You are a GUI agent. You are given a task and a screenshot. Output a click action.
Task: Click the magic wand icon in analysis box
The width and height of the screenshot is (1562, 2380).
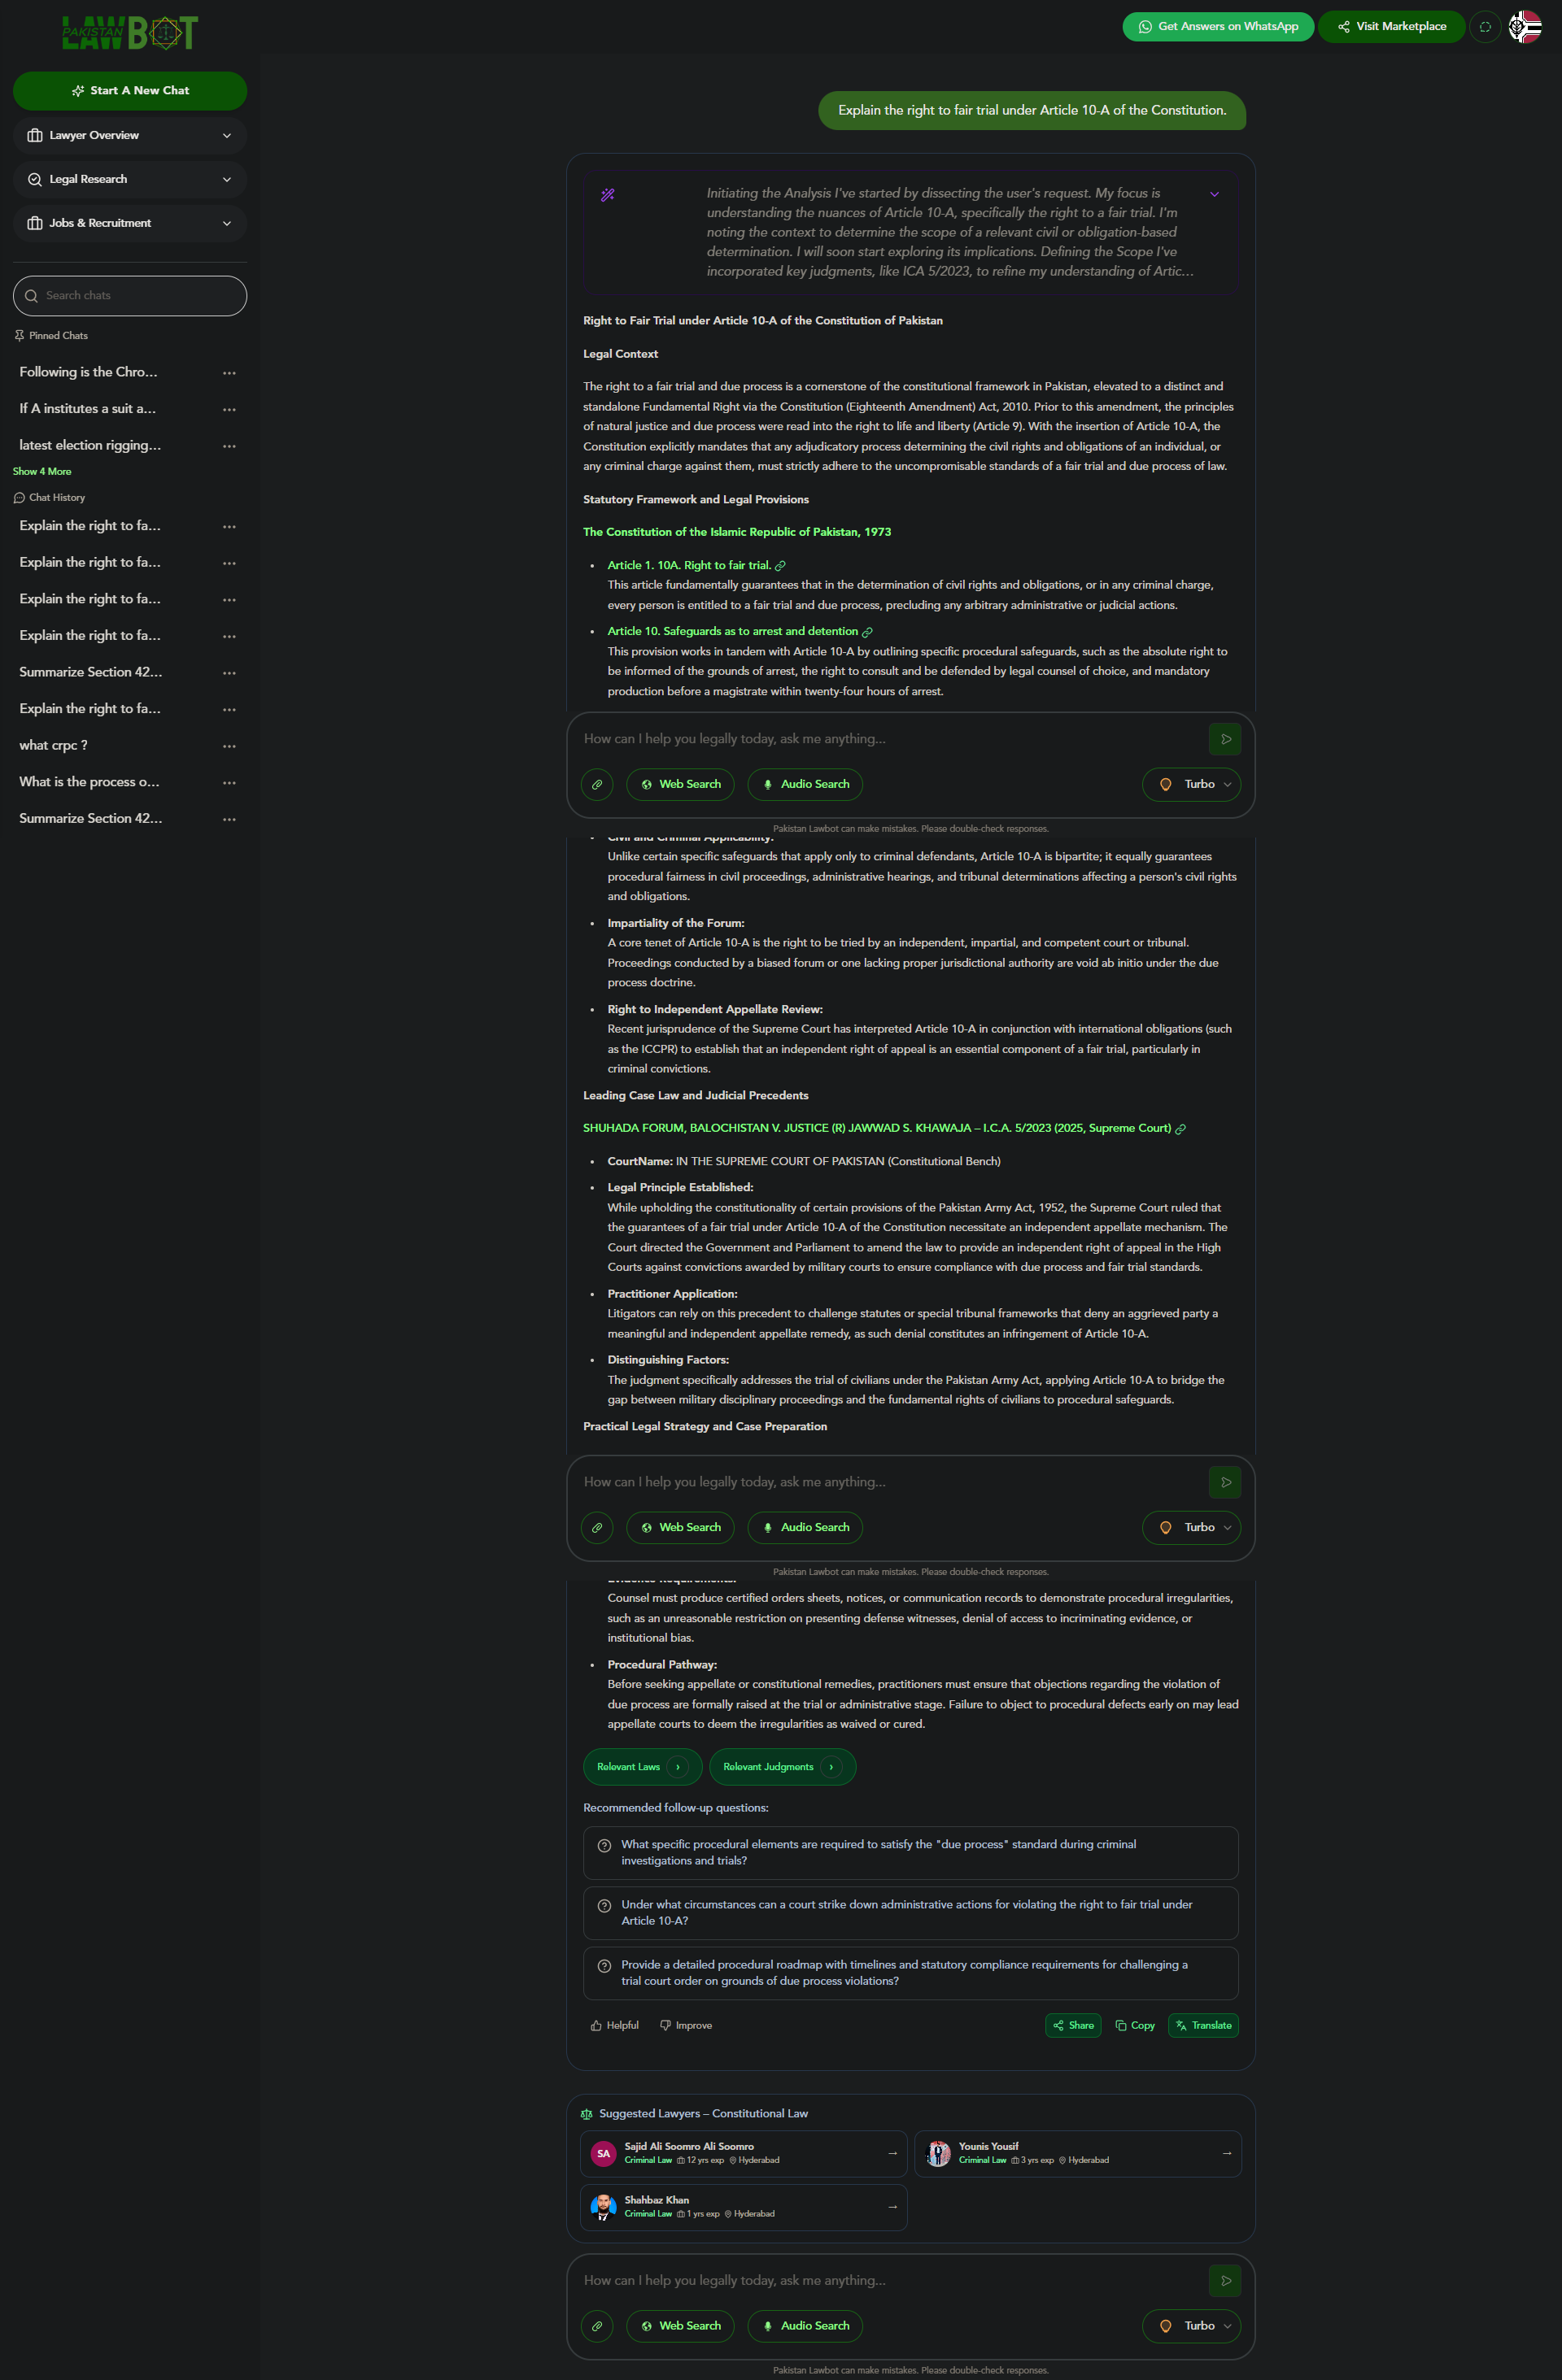click(x=608, y=195)
